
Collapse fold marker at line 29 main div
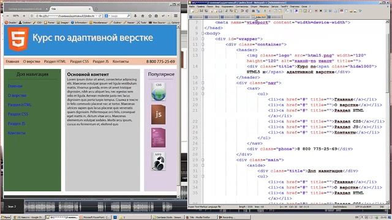(203, 160)
